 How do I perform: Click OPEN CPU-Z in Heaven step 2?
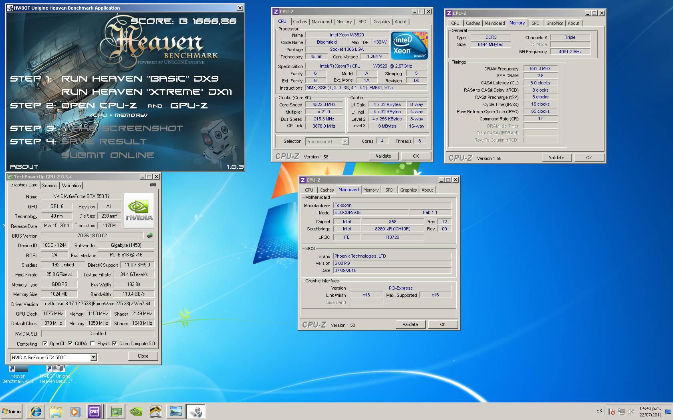[99, 106]
